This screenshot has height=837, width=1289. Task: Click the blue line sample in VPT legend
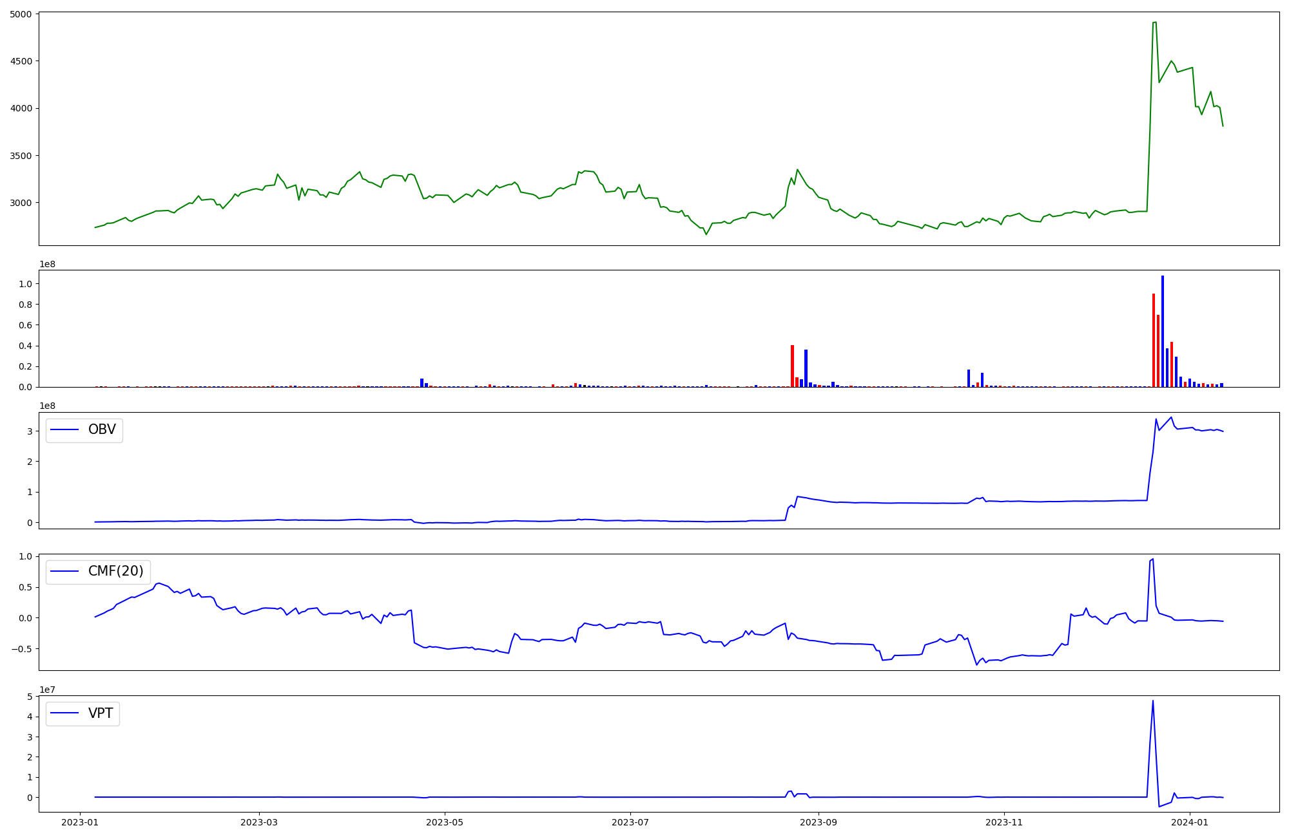64,713
